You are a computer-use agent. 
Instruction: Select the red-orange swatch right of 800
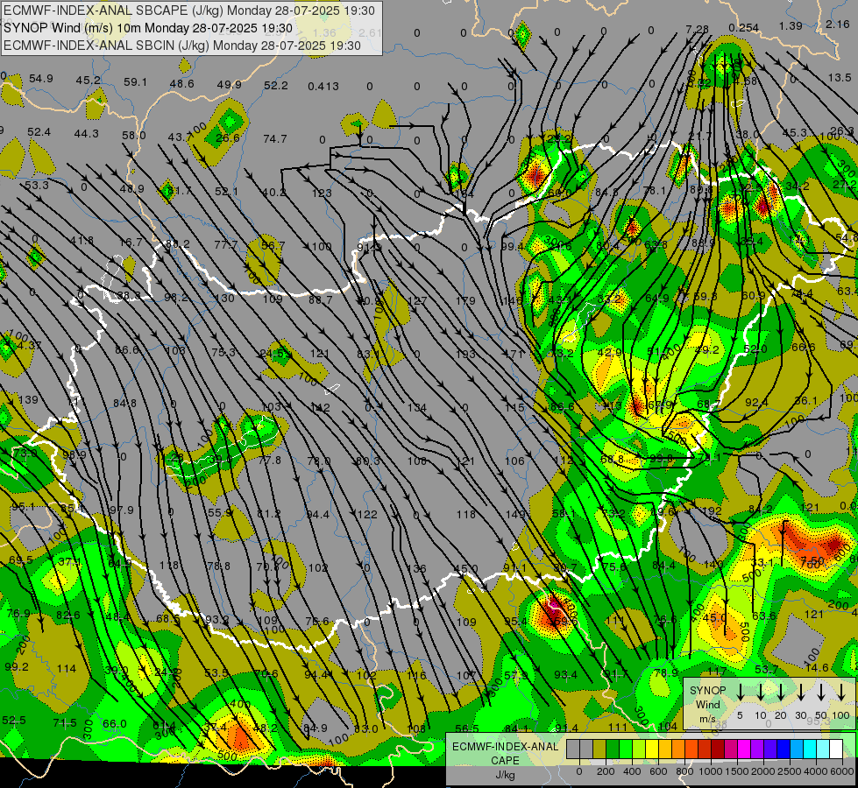tap(691, 749)
